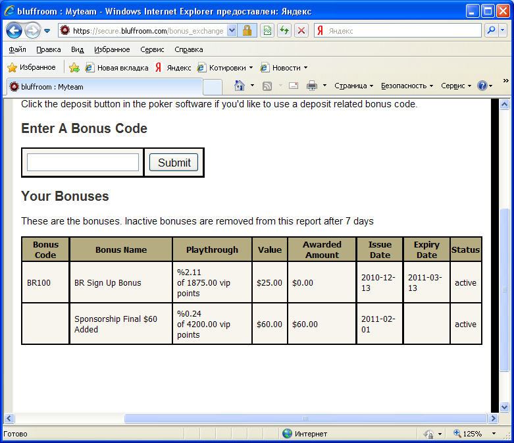Open the Правка menu
Image resolution: width=514 pixels, height=443 pixels.
[49, 49]
